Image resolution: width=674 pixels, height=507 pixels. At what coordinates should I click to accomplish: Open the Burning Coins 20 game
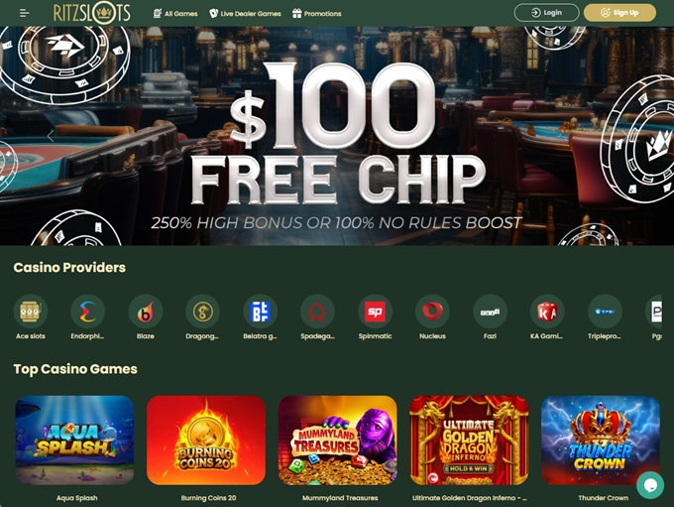206,441
